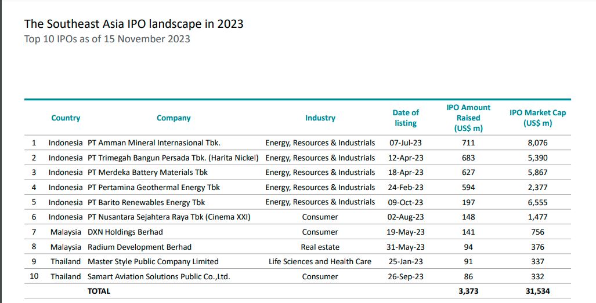This screenshot has height=303, width=596.
Task: Click the 'IPO Amount Raised (US$ m)' header
Action: pyautogui.click(x=468, y=118)
